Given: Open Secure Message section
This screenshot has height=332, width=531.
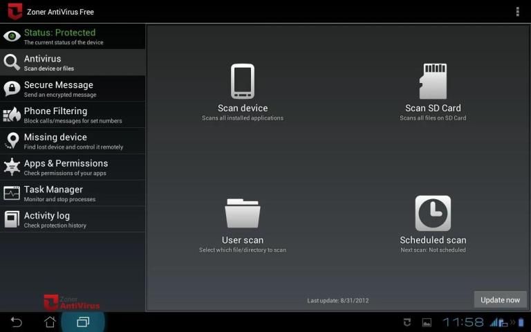Looking at the screenshot, I should pyautogui.click(x=73, y=89).
